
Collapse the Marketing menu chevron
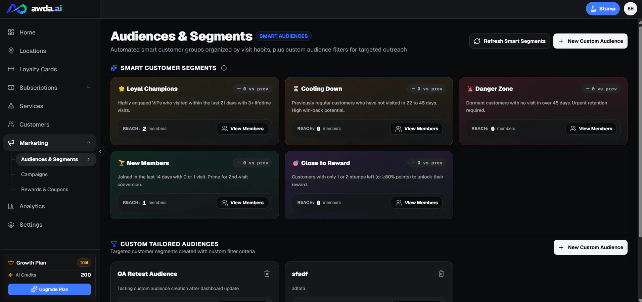[89, 143]
